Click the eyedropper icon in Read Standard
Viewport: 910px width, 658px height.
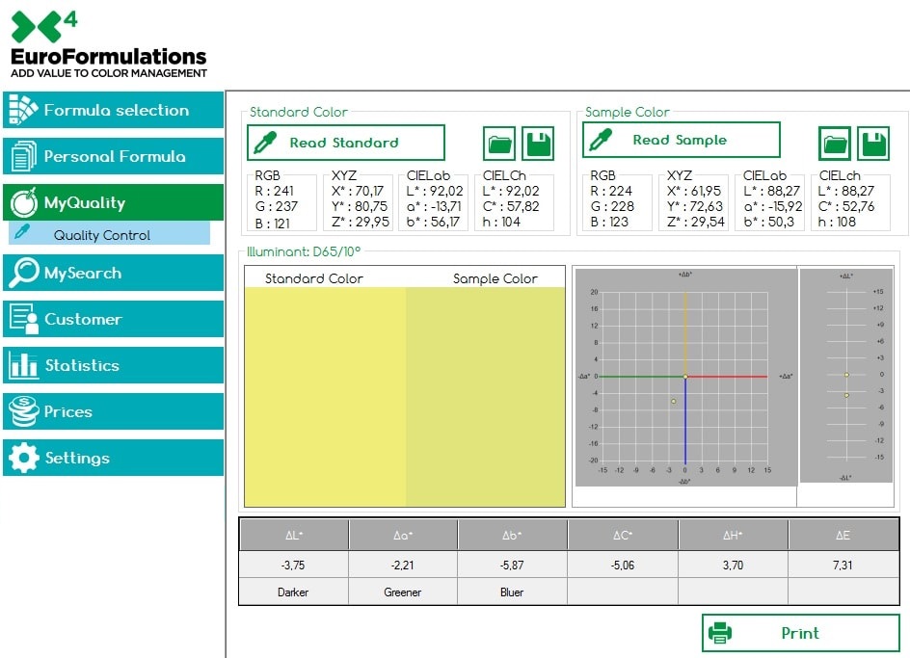(x=265, y=143)
